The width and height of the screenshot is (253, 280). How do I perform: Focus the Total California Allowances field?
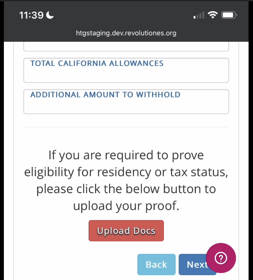[x=126, y=70]
